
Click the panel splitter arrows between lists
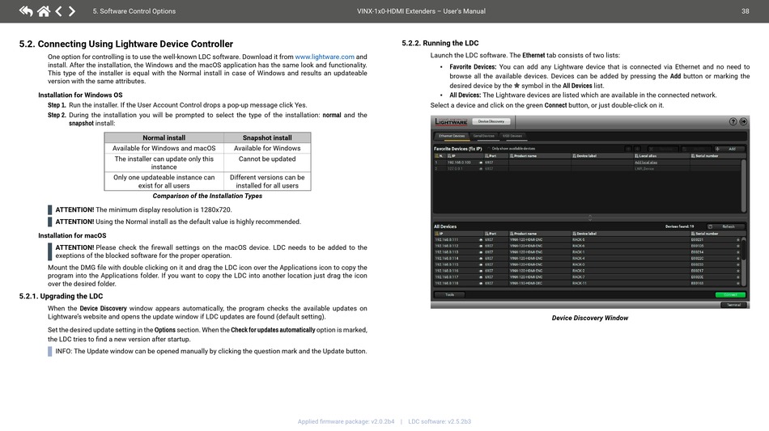pyautogui.click(x=590, y=218)
